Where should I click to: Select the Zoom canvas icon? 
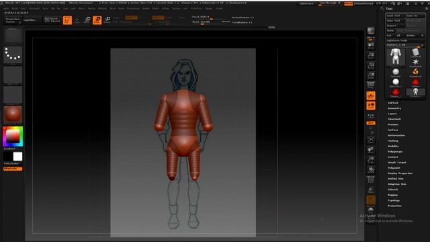point(371,56)
